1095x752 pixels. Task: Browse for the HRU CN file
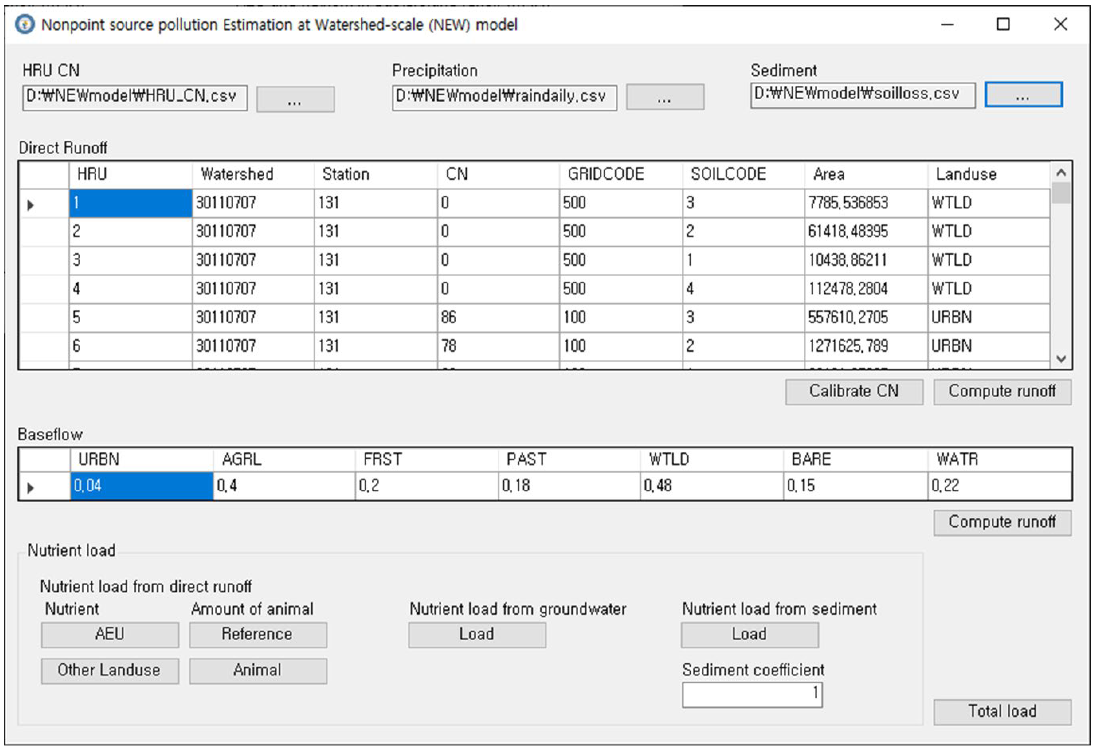click(295, 99)
